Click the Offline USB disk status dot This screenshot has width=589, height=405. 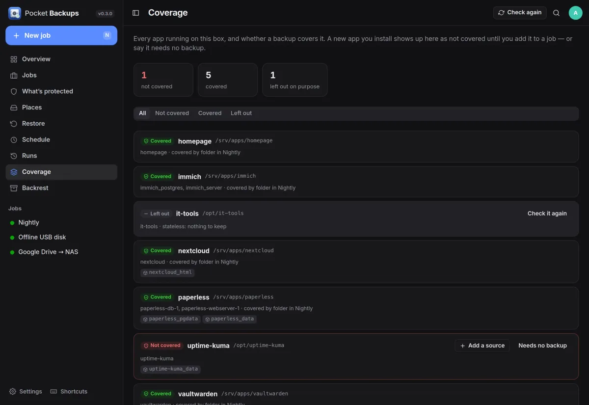point(12,238)
